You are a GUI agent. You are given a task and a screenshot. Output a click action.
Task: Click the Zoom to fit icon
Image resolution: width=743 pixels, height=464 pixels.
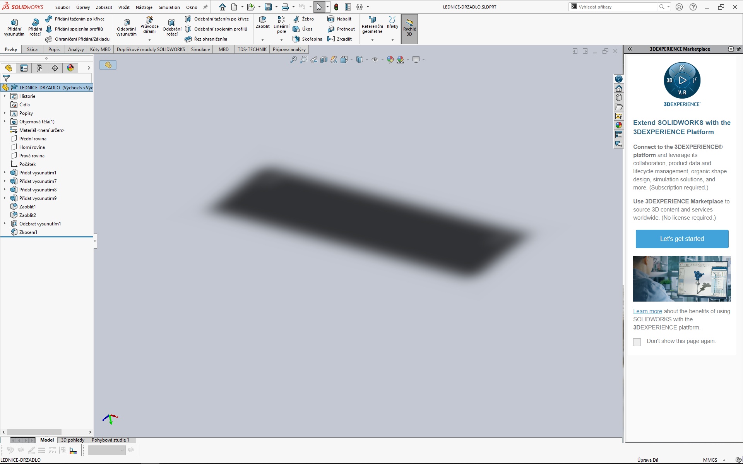294,60
